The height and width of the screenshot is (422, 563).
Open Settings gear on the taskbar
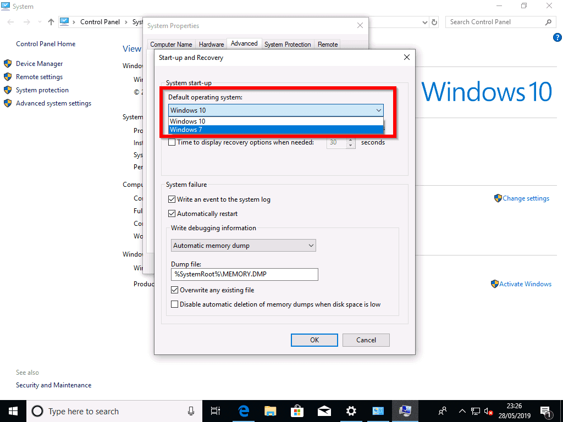coord(351,411)
